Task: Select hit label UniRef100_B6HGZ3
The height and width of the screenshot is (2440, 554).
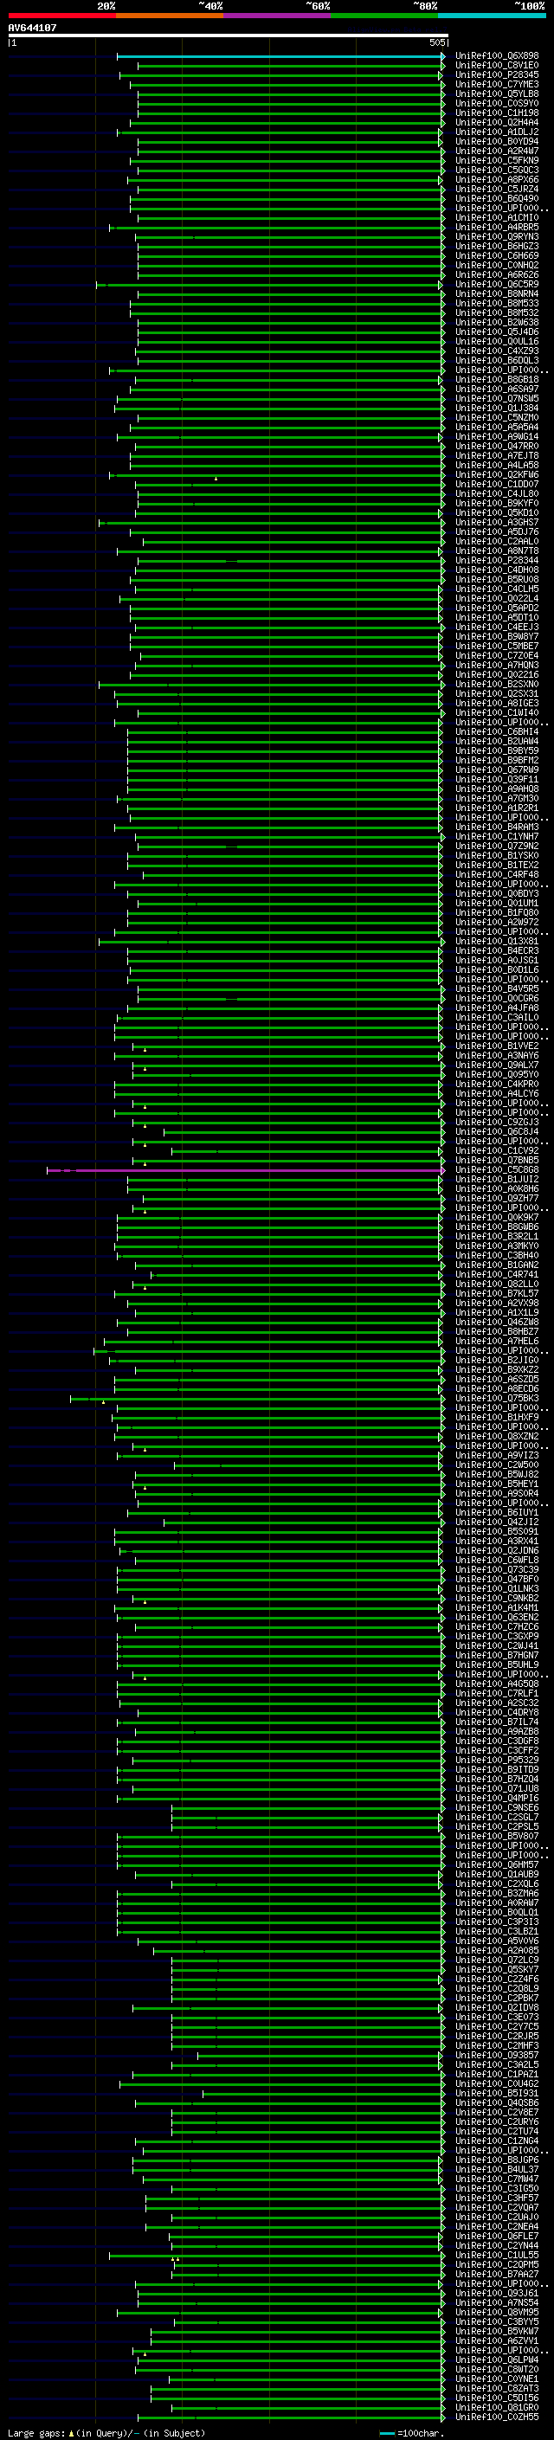Action: pos(496,247)
